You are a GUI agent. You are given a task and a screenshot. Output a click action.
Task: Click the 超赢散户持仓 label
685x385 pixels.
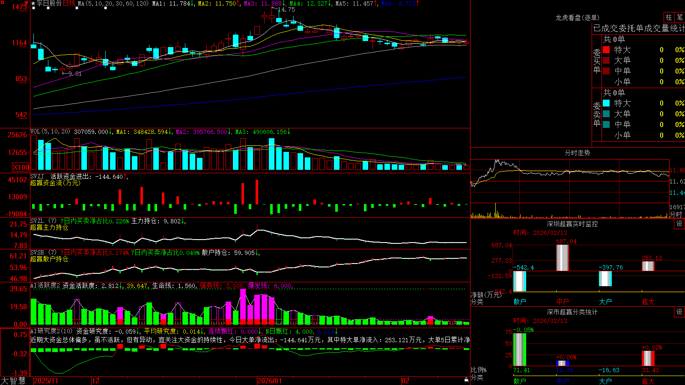coord(49,259)
